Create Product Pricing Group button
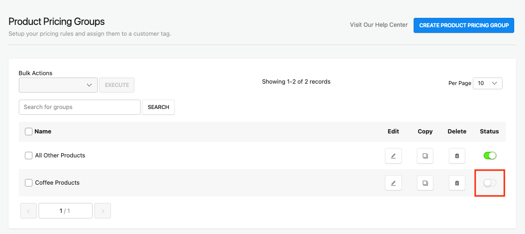Screen dimensions: 525x234 click(x=464, y=25)
